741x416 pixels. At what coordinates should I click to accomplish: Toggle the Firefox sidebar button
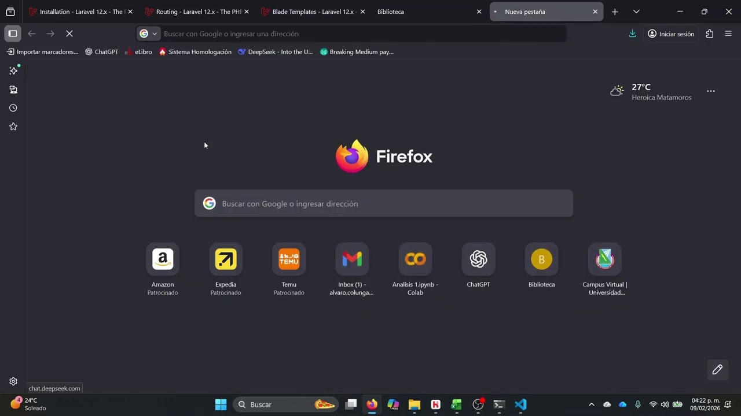[13, 34]
